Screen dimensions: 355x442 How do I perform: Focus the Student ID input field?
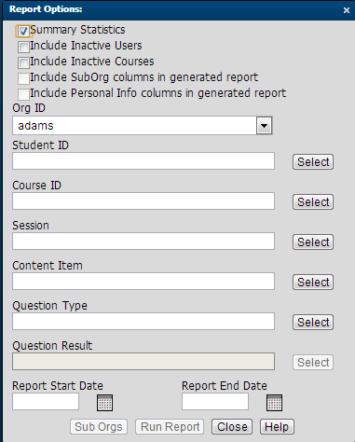143,160
